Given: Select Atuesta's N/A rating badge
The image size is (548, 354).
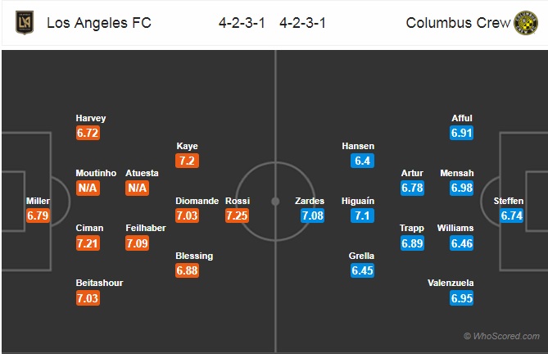Looking at the screenshot, I should coord(138,188).
